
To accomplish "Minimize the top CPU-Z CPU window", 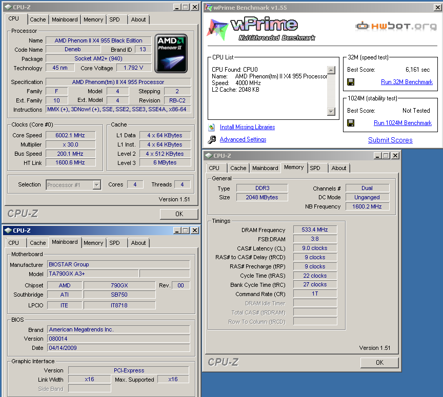I will tap(177, 7).
